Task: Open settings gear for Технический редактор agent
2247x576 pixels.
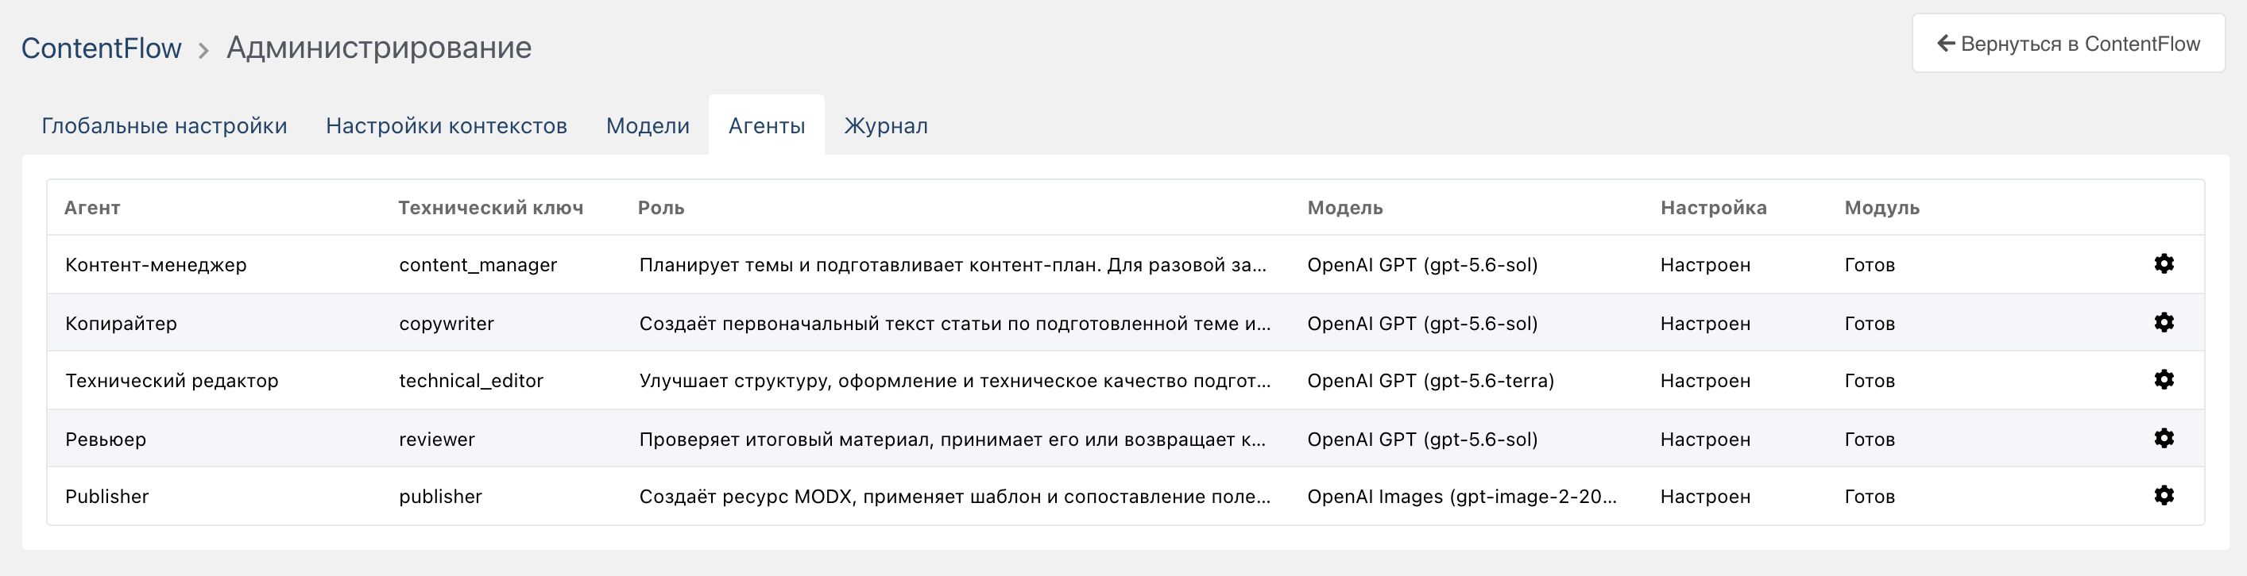Action: click(x=2164, y=379)
